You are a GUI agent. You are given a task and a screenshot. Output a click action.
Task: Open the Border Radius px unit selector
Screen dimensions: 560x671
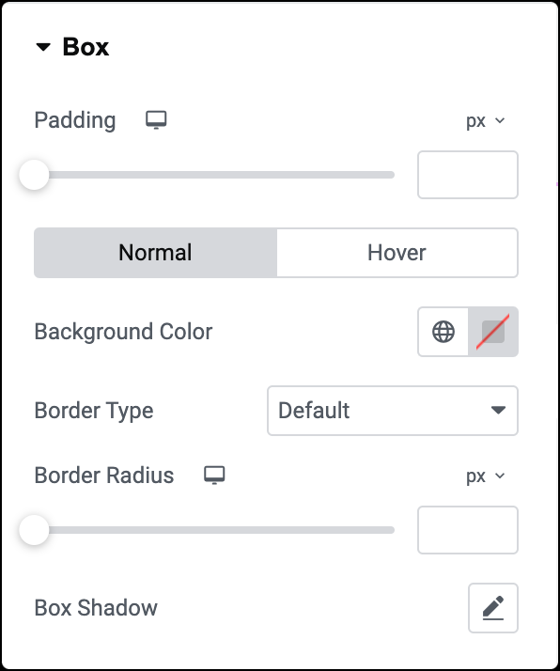coord(486,476)
